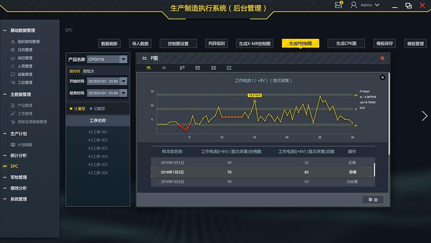Click the 生成CPK图 button
The width and height of the screenshot is (431, 243).
tap(346, 44)
